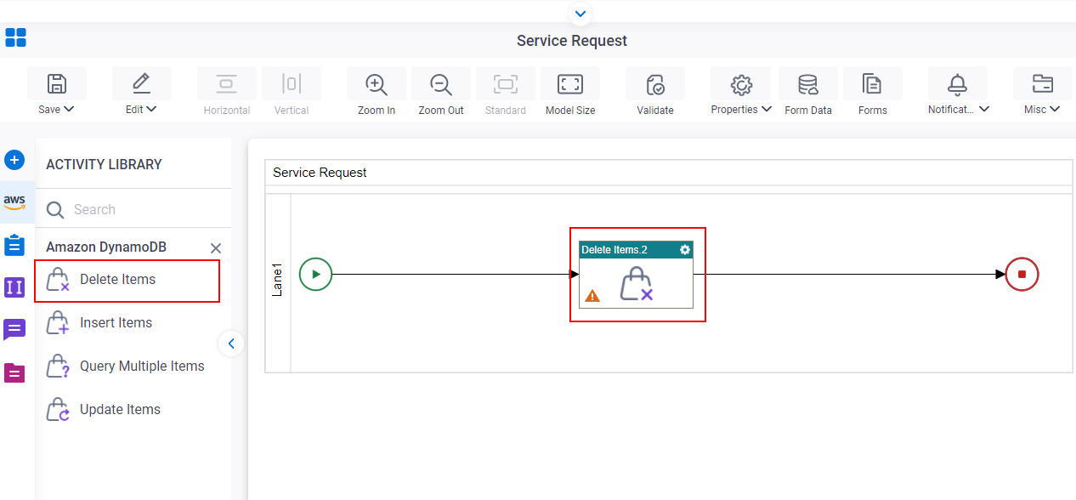Open Form Data database icon
1076x500 pixels.
pyautogui.click(x=808, y=83)
